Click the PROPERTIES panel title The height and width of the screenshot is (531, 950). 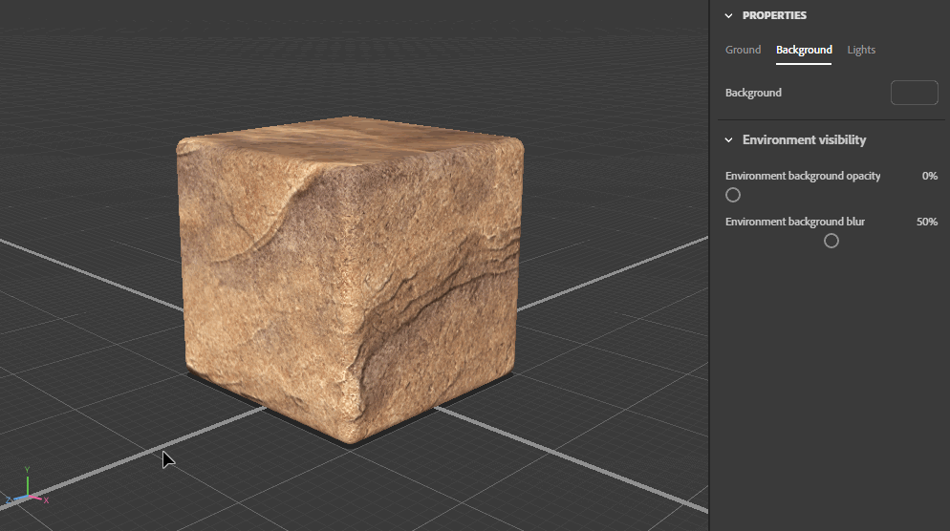point(774,15)
